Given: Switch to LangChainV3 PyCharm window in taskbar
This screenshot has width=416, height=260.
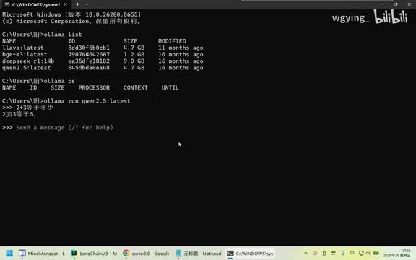Looking at the screenshot, I should pyautogui.click(x=94, y=253).
